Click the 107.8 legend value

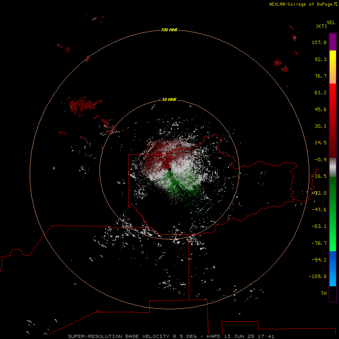tap(319, 42)
